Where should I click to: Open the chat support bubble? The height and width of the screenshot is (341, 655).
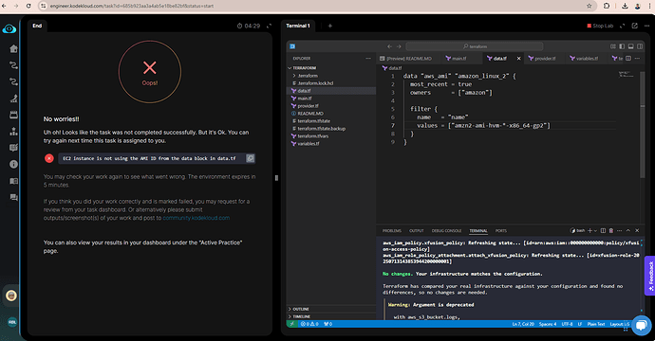(641, 325)
